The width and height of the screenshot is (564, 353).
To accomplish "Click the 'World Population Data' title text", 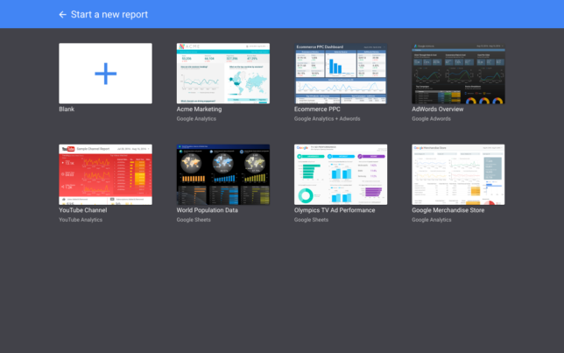I will pos(208,210).
